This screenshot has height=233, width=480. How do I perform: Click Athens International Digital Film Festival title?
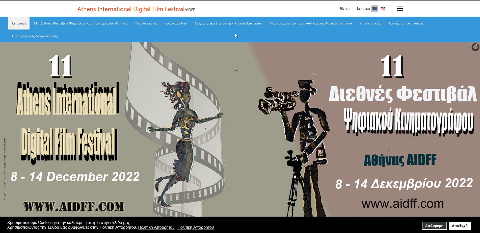point(131,9)
